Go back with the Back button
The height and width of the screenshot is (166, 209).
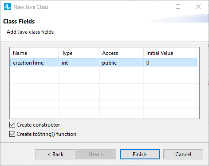(x=55, y=154)
